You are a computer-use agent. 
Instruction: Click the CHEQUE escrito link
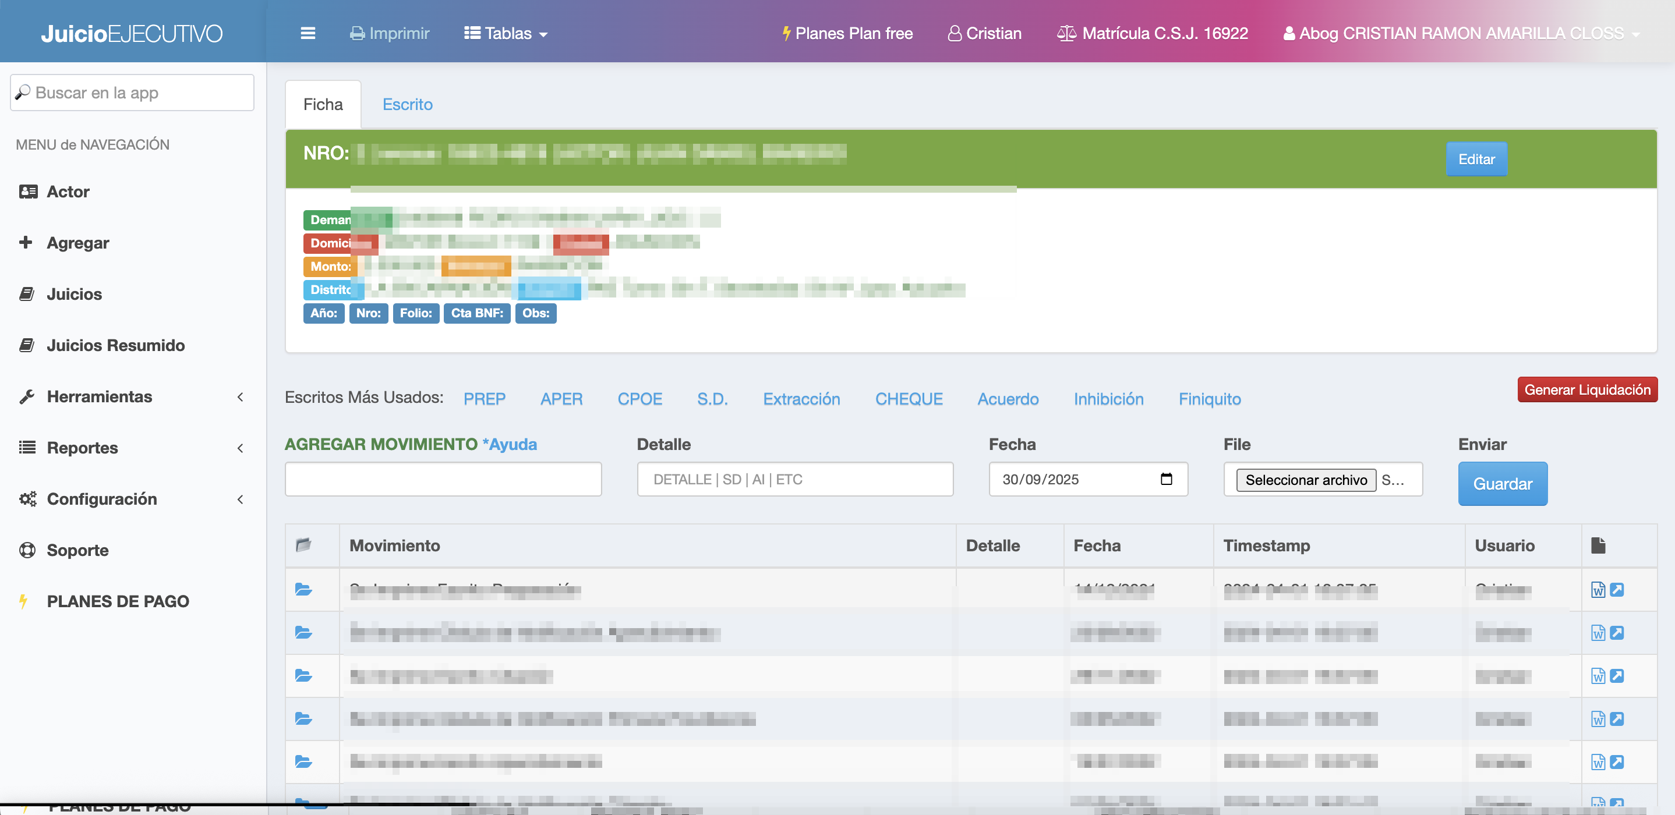coord(909,399)
